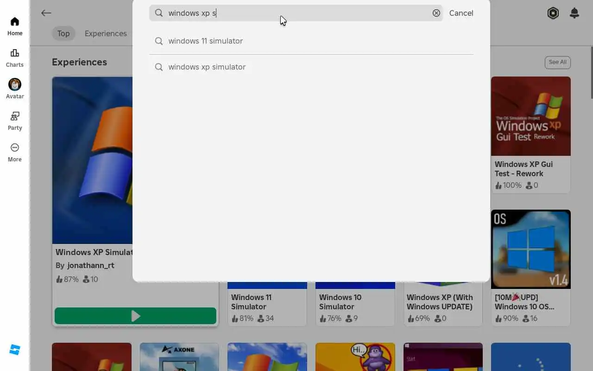This screenshot has height=371, width=593.
Task: Click the vertical page scrollbar
Action: coord(591,72)
